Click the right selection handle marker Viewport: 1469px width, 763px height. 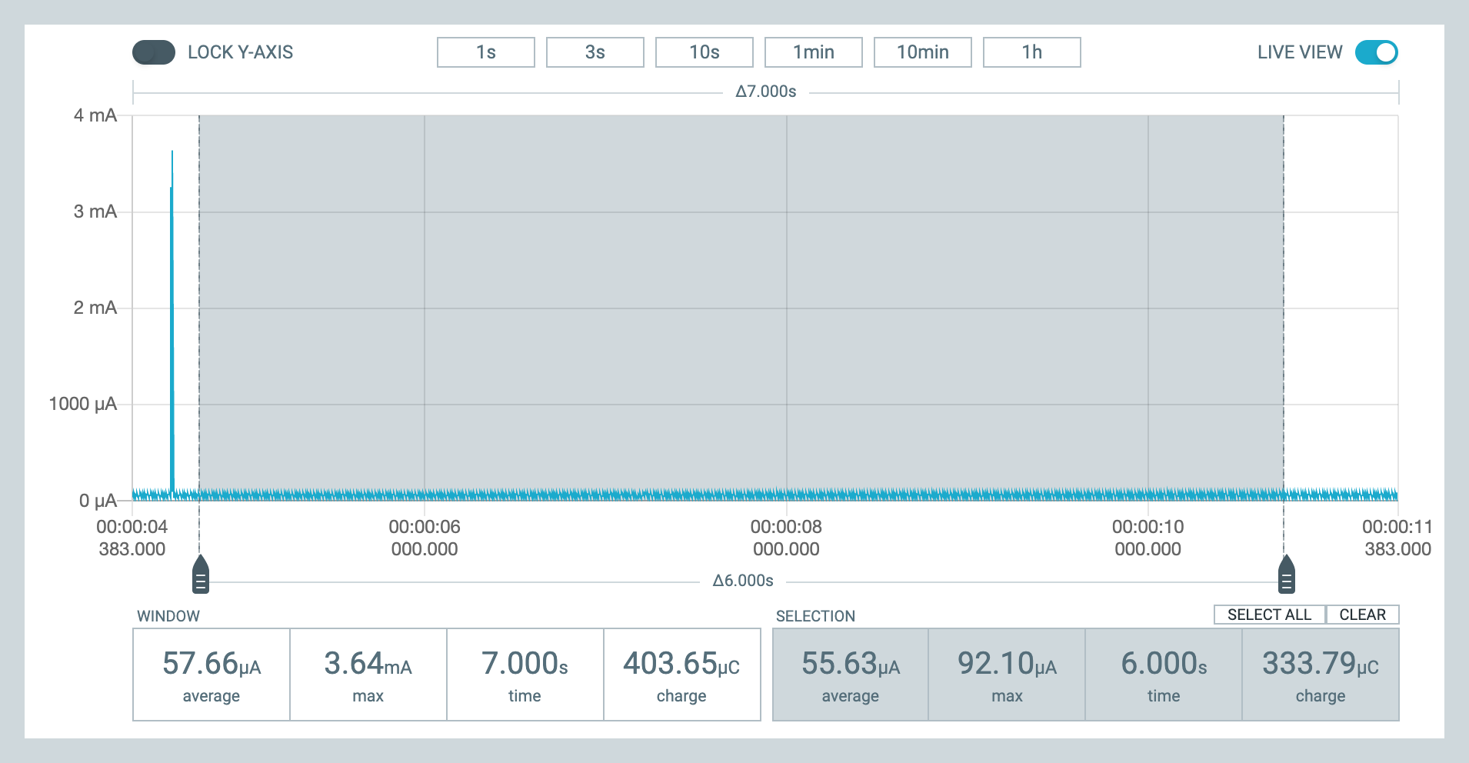pyautogui.click(x=1286, y=575)
